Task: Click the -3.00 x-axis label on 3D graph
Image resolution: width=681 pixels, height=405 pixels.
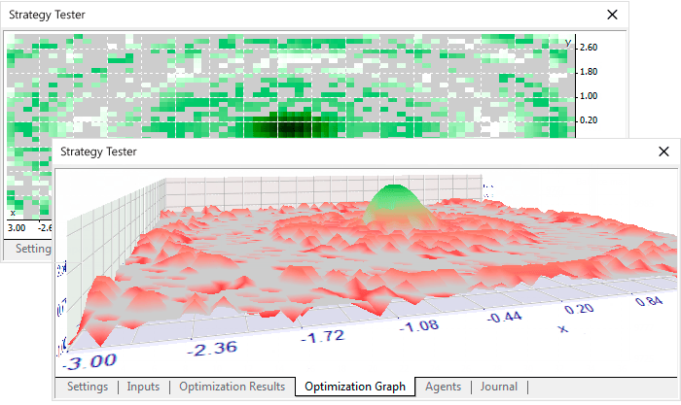Action: point(90,361)
